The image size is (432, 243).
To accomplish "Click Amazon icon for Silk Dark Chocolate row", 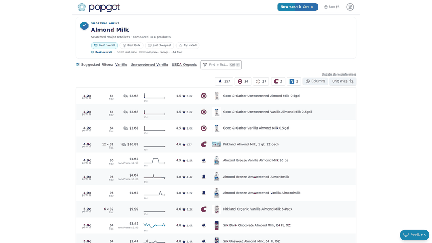I will [x=204, y=225].
